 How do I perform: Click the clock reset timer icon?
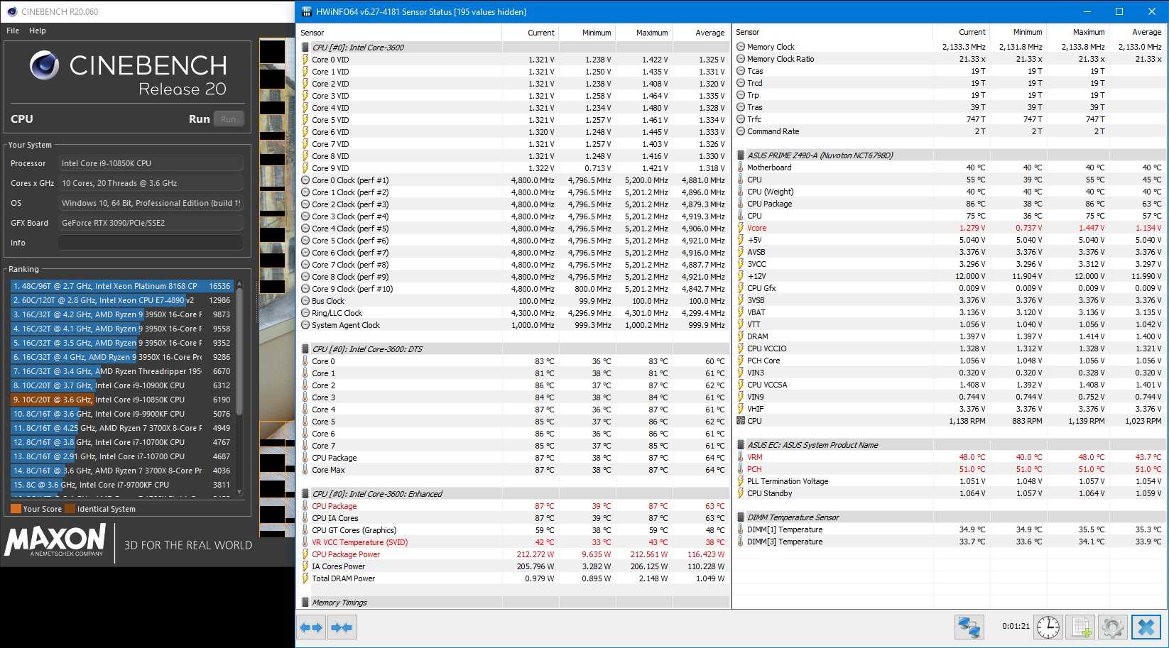1048,627
